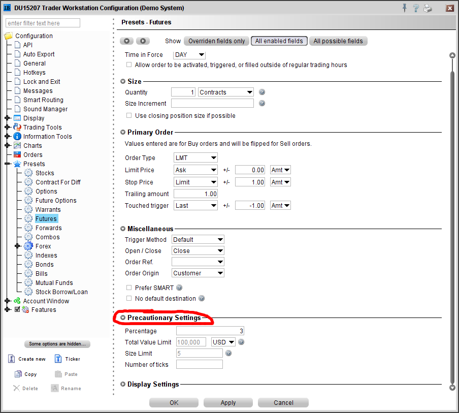
Task: Check Use closing position size if possible
Action: click(129, 116)
